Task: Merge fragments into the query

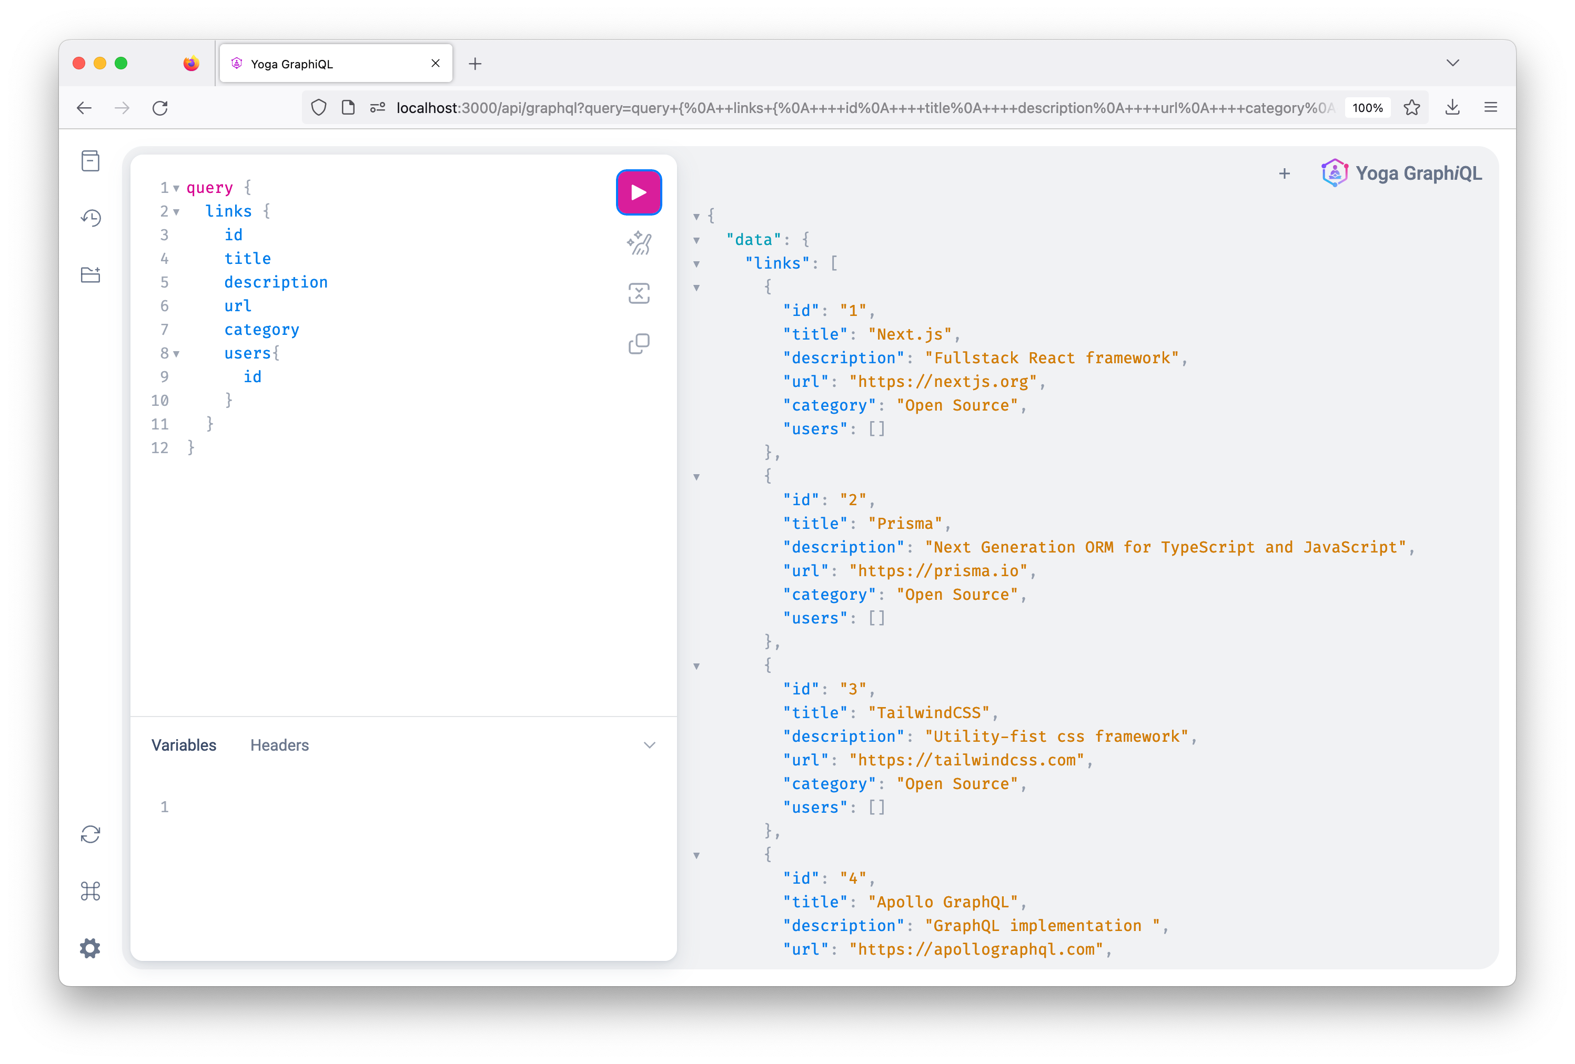Action: pos(638,293)
